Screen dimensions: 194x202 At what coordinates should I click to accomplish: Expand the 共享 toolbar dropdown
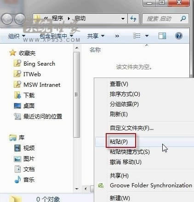tap(96, 36)
